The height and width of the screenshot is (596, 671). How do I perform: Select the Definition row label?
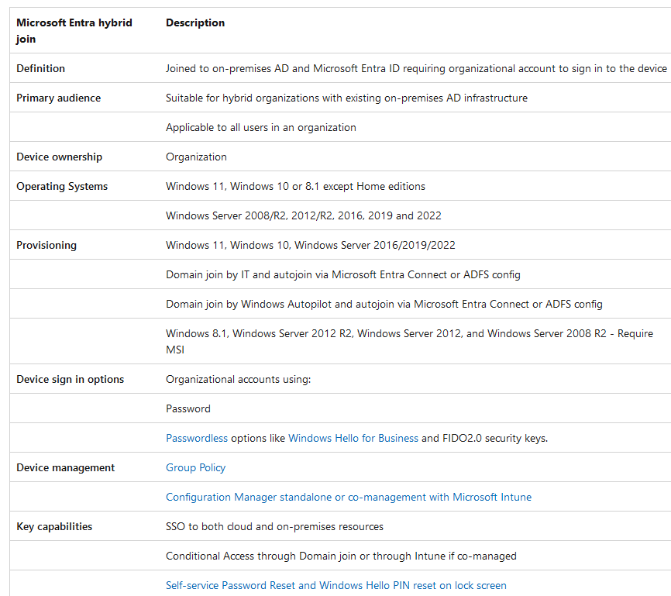tap(41, 68)
